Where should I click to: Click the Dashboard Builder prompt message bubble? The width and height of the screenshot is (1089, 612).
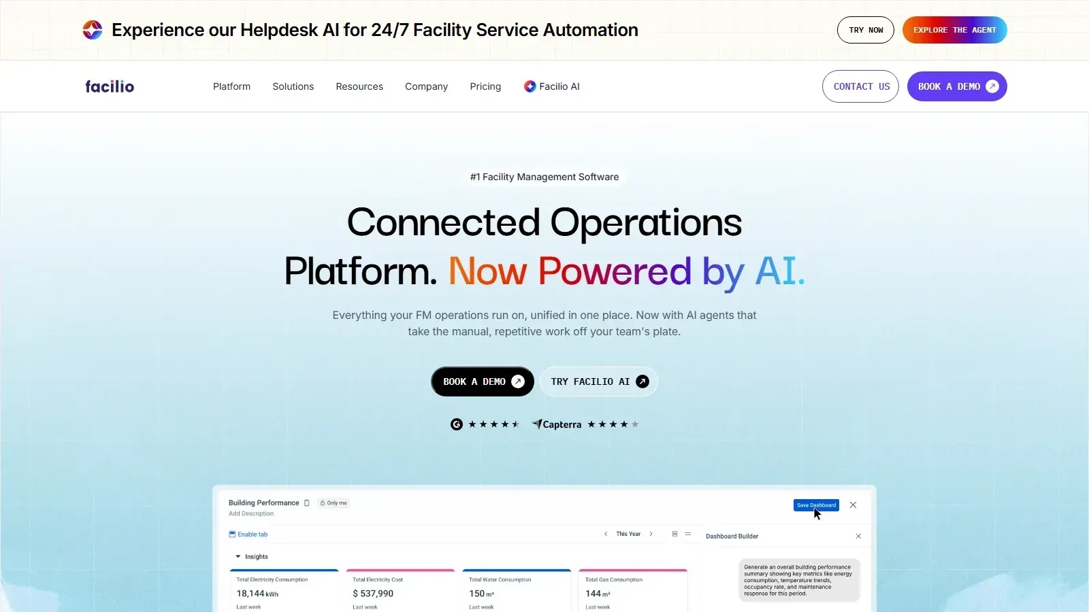[x=799, y=580]
